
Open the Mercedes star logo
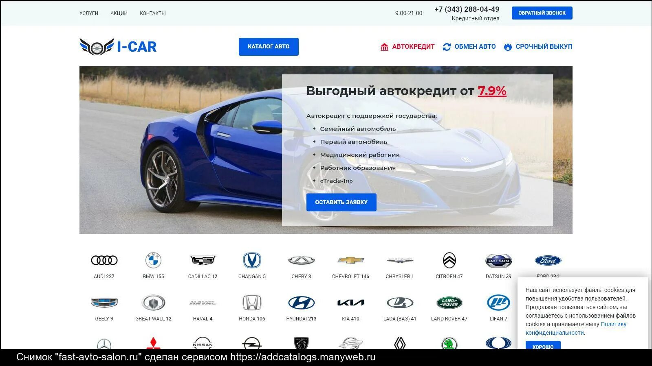104,344
